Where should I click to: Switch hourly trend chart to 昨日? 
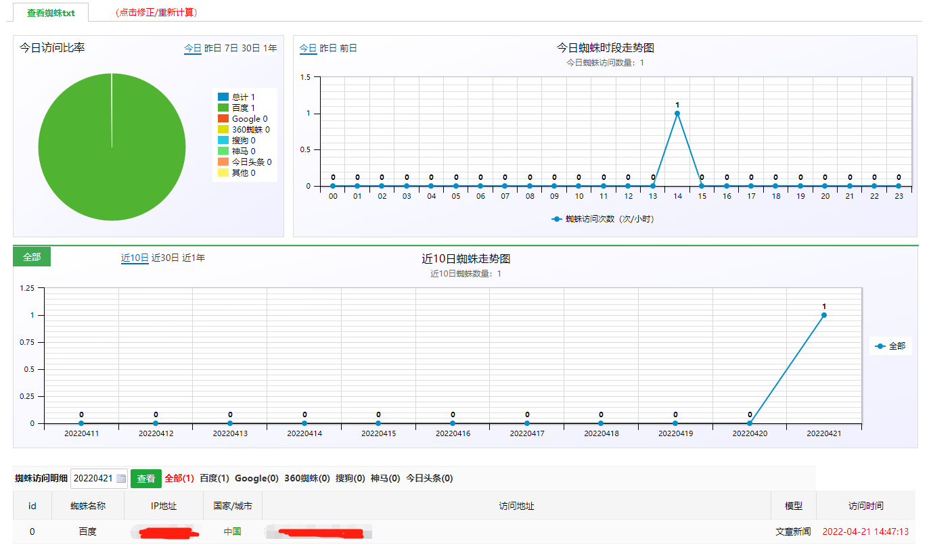point(328,49)
